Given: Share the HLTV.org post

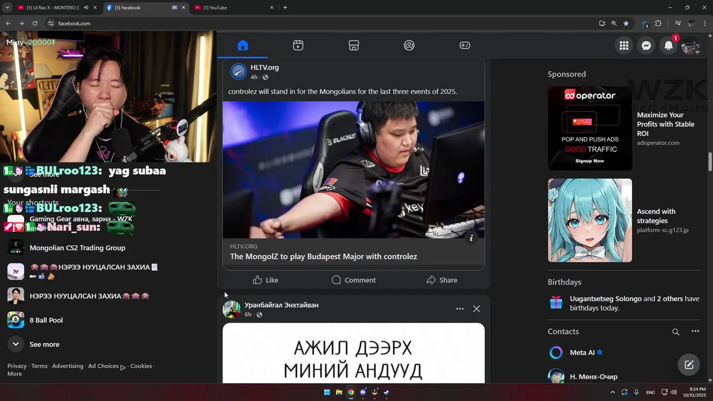Looking at the screenshot, I should pyautogui.click(x=442, y=280).
